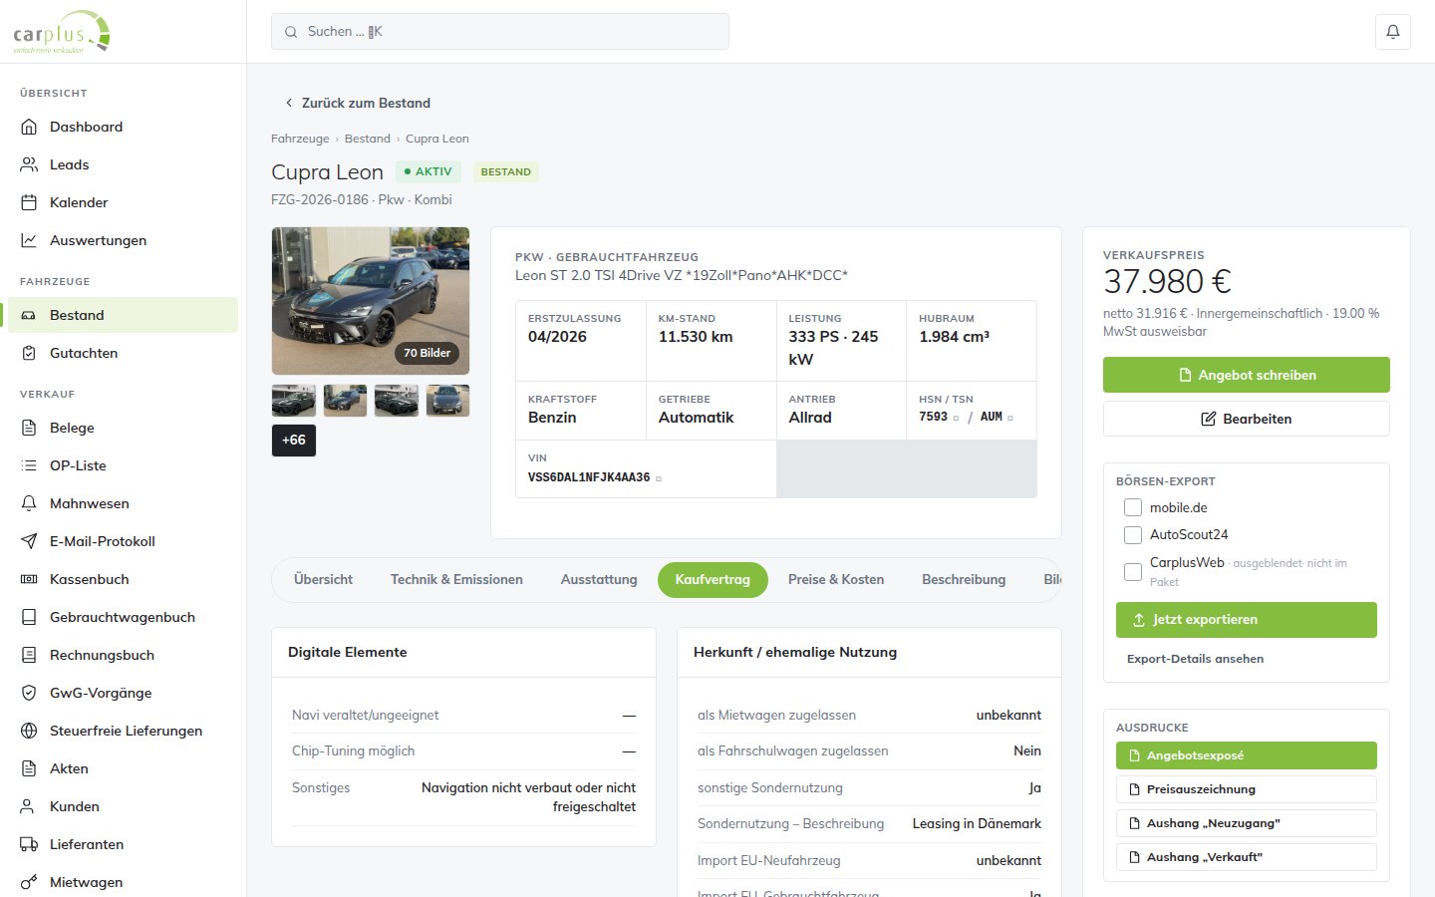1435x897 pixels.
Task: Click the Bestand breadcrumb link
Action: (x=368, y=139)
